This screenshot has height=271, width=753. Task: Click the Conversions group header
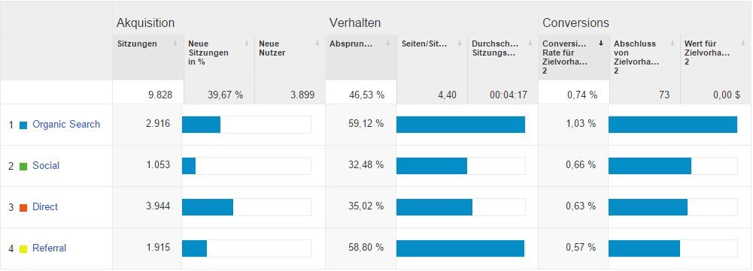[575, 23]
